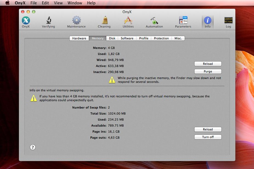Click the Inactive value 290,98 MB
The image size is (254, 169).
(x=116, y=72)
